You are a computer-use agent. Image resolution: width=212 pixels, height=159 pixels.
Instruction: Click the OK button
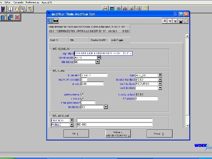(x=76, y=134)
